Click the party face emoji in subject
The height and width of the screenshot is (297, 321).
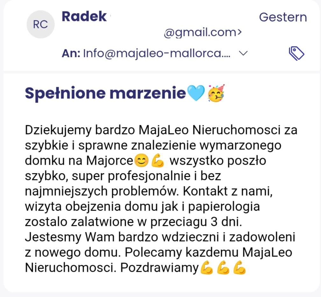pos(216,94)
